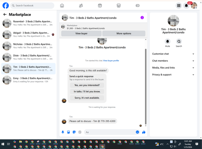
Task: Expand Media, files and links section
Action: (173, 68)
